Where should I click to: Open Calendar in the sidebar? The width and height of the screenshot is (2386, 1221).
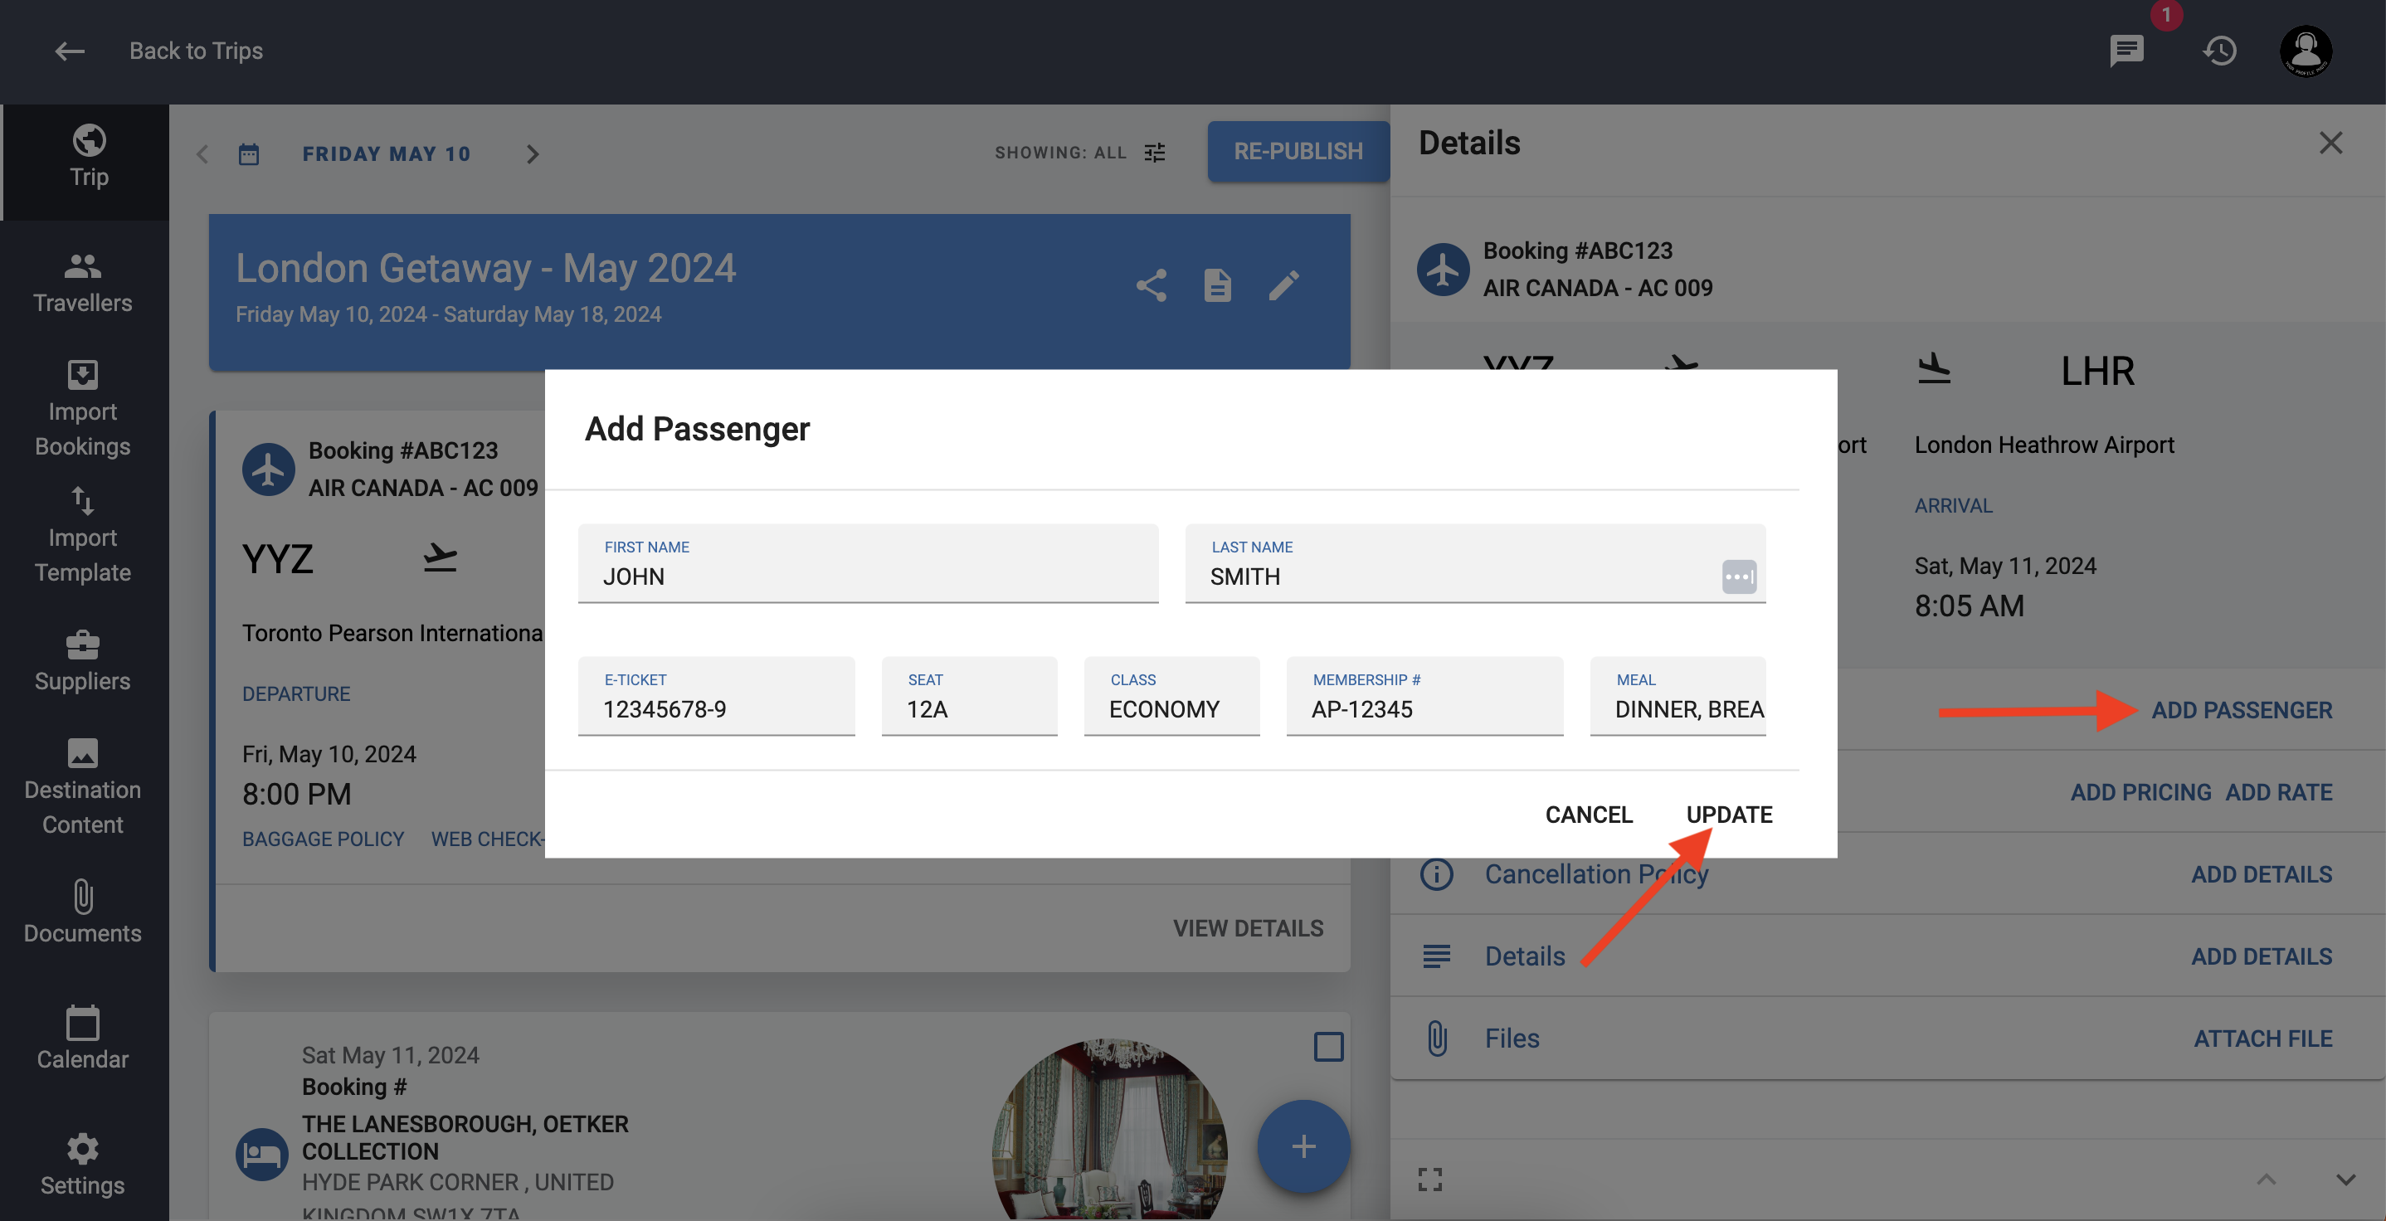coord(82,1039)
